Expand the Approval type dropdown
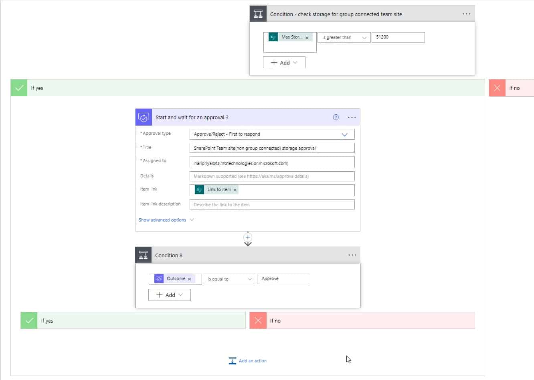This screenshot has width=534, height=380. pos(272,134)
